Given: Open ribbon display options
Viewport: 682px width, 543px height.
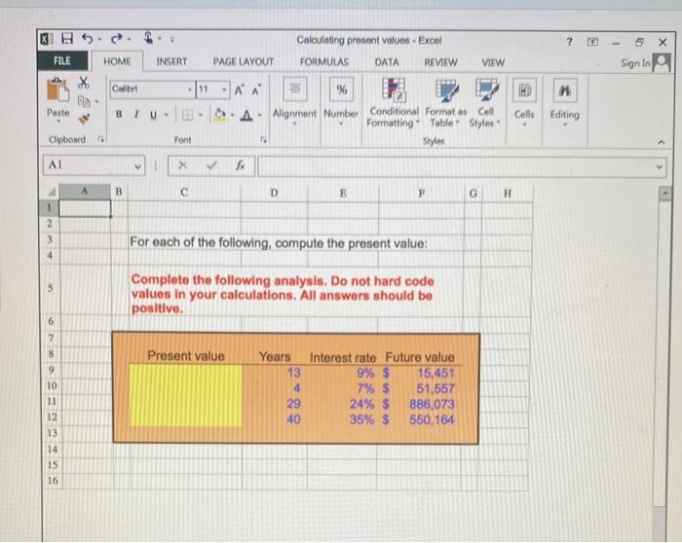Looking at the screenshot, I should click(x=592, y=42).
